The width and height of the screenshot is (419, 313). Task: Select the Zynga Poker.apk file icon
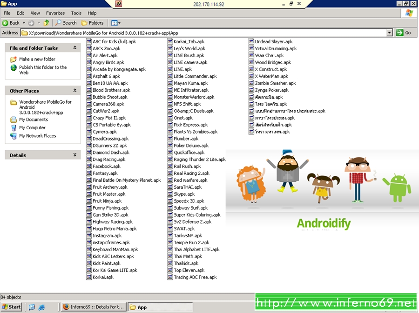[x=251, y=90]
